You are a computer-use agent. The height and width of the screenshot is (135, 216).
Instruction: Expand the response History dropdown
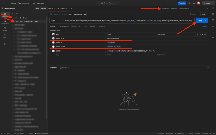pos(65,68)
